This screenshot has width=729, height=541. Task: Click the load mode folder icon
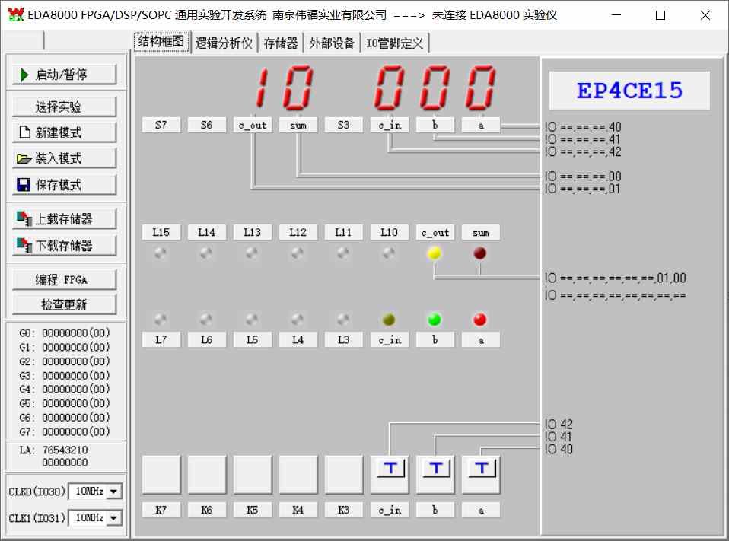(x=24, y=159)
